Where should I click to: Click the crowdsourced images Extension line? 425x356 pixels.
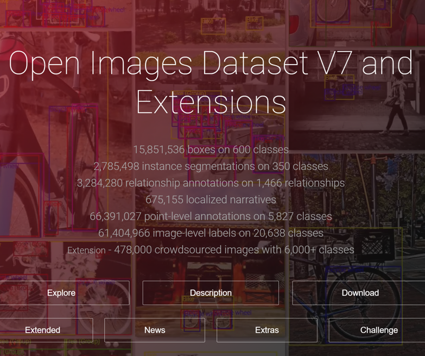(211, 250)
